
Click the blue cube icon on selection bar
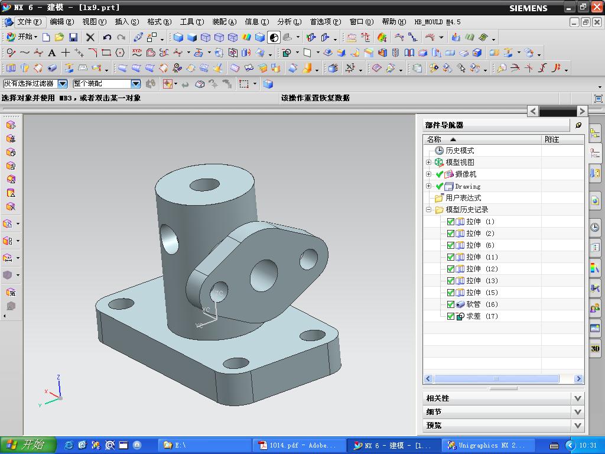(x=268, y=84)
